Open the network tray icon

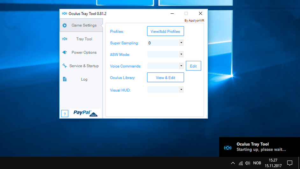[241, 163]
